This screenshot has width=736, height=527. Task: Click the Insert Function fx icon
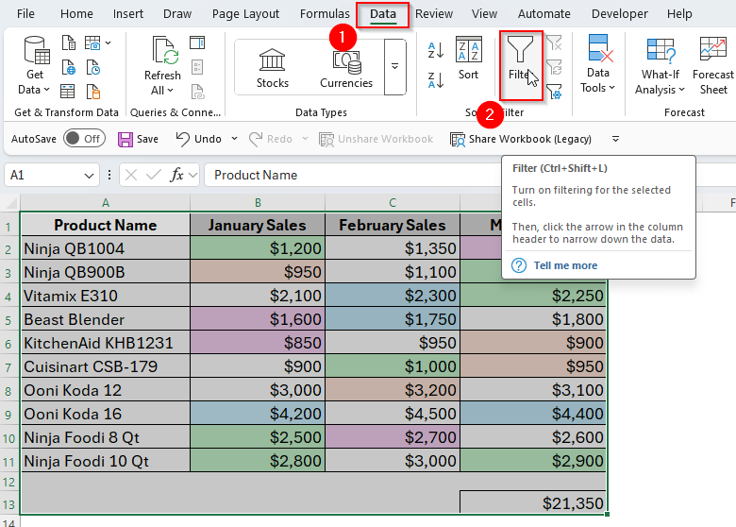click(x=177, y=175)
